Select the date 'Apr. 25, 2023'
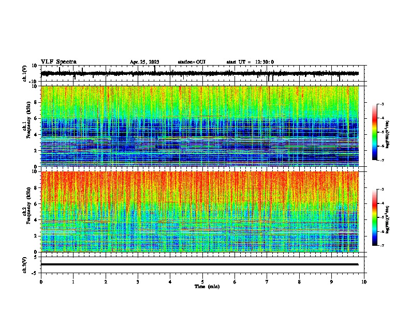The image size is (410, 316). click(144, 62)
